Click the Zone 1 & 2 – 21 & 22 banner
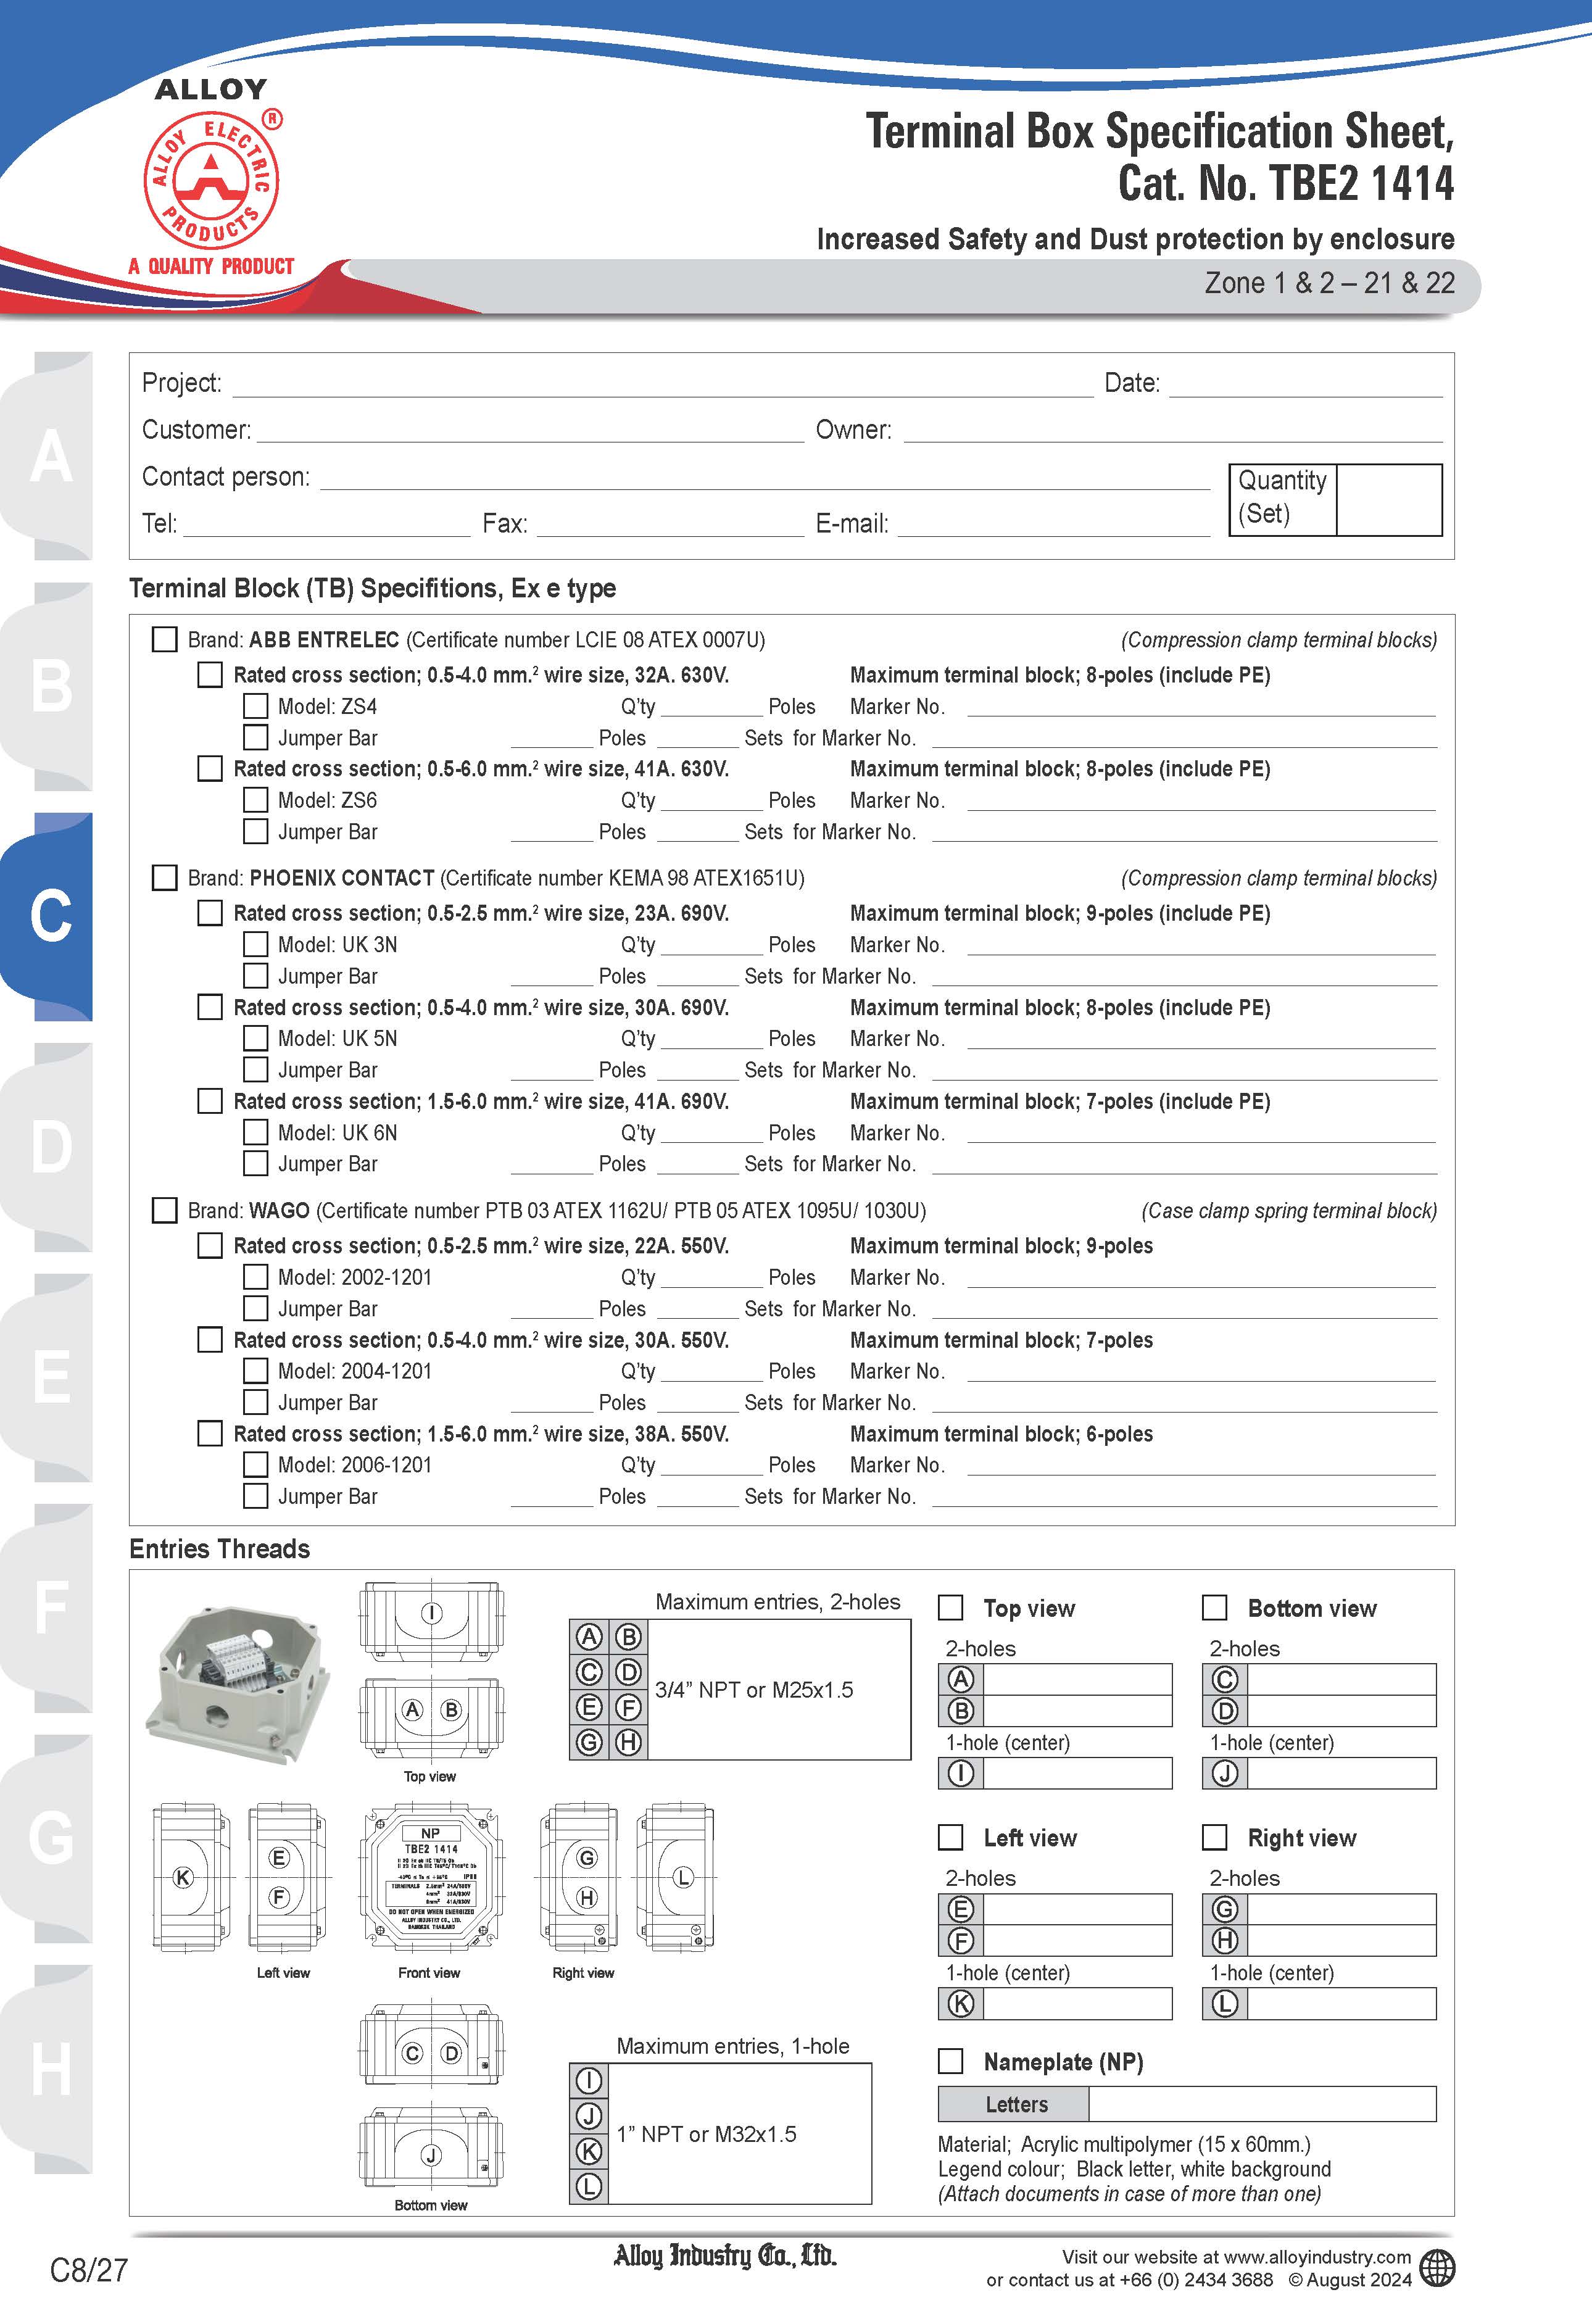The height and width of the screenshot is (2324, 1592). (1329, 283)
